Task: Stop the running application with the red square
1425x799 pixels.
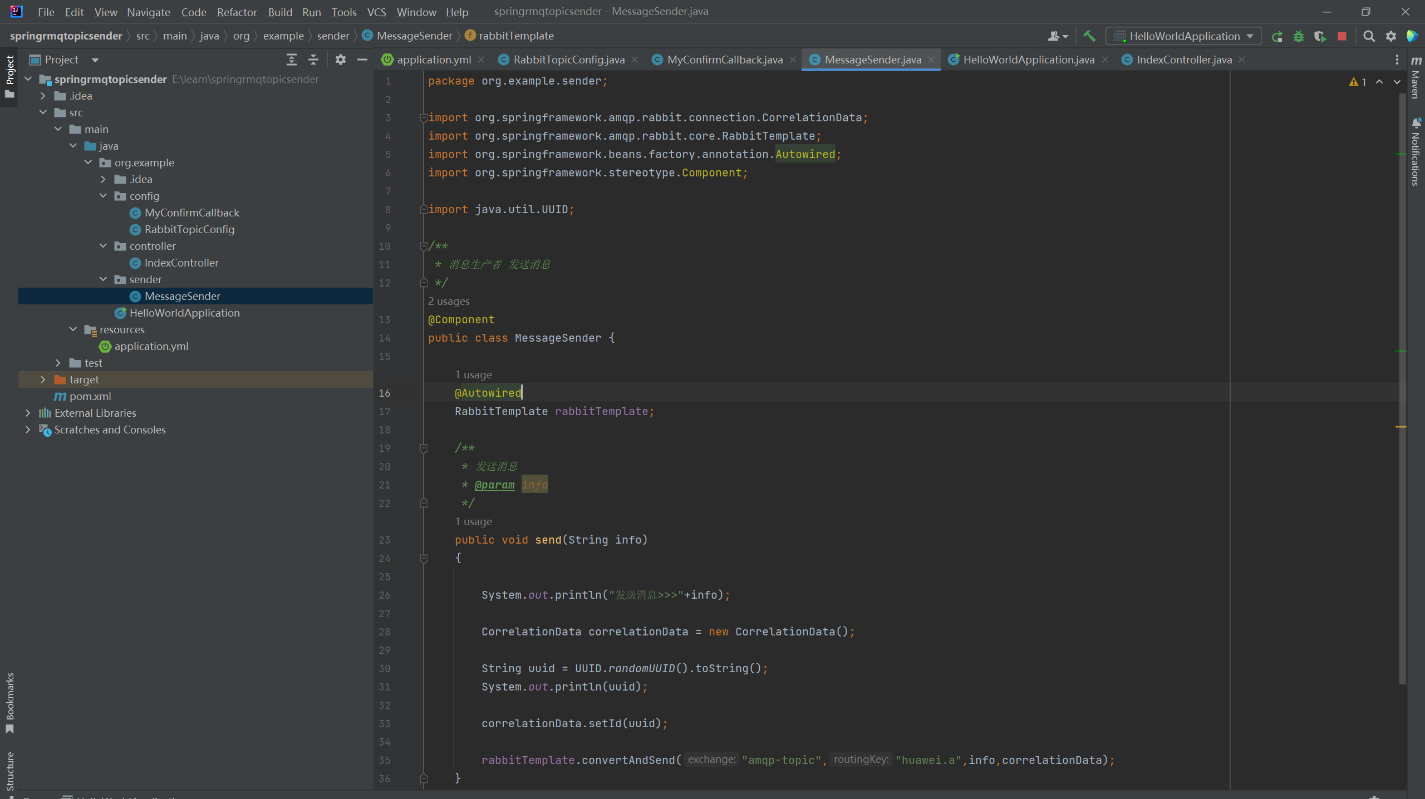Action: (1342, 36)
